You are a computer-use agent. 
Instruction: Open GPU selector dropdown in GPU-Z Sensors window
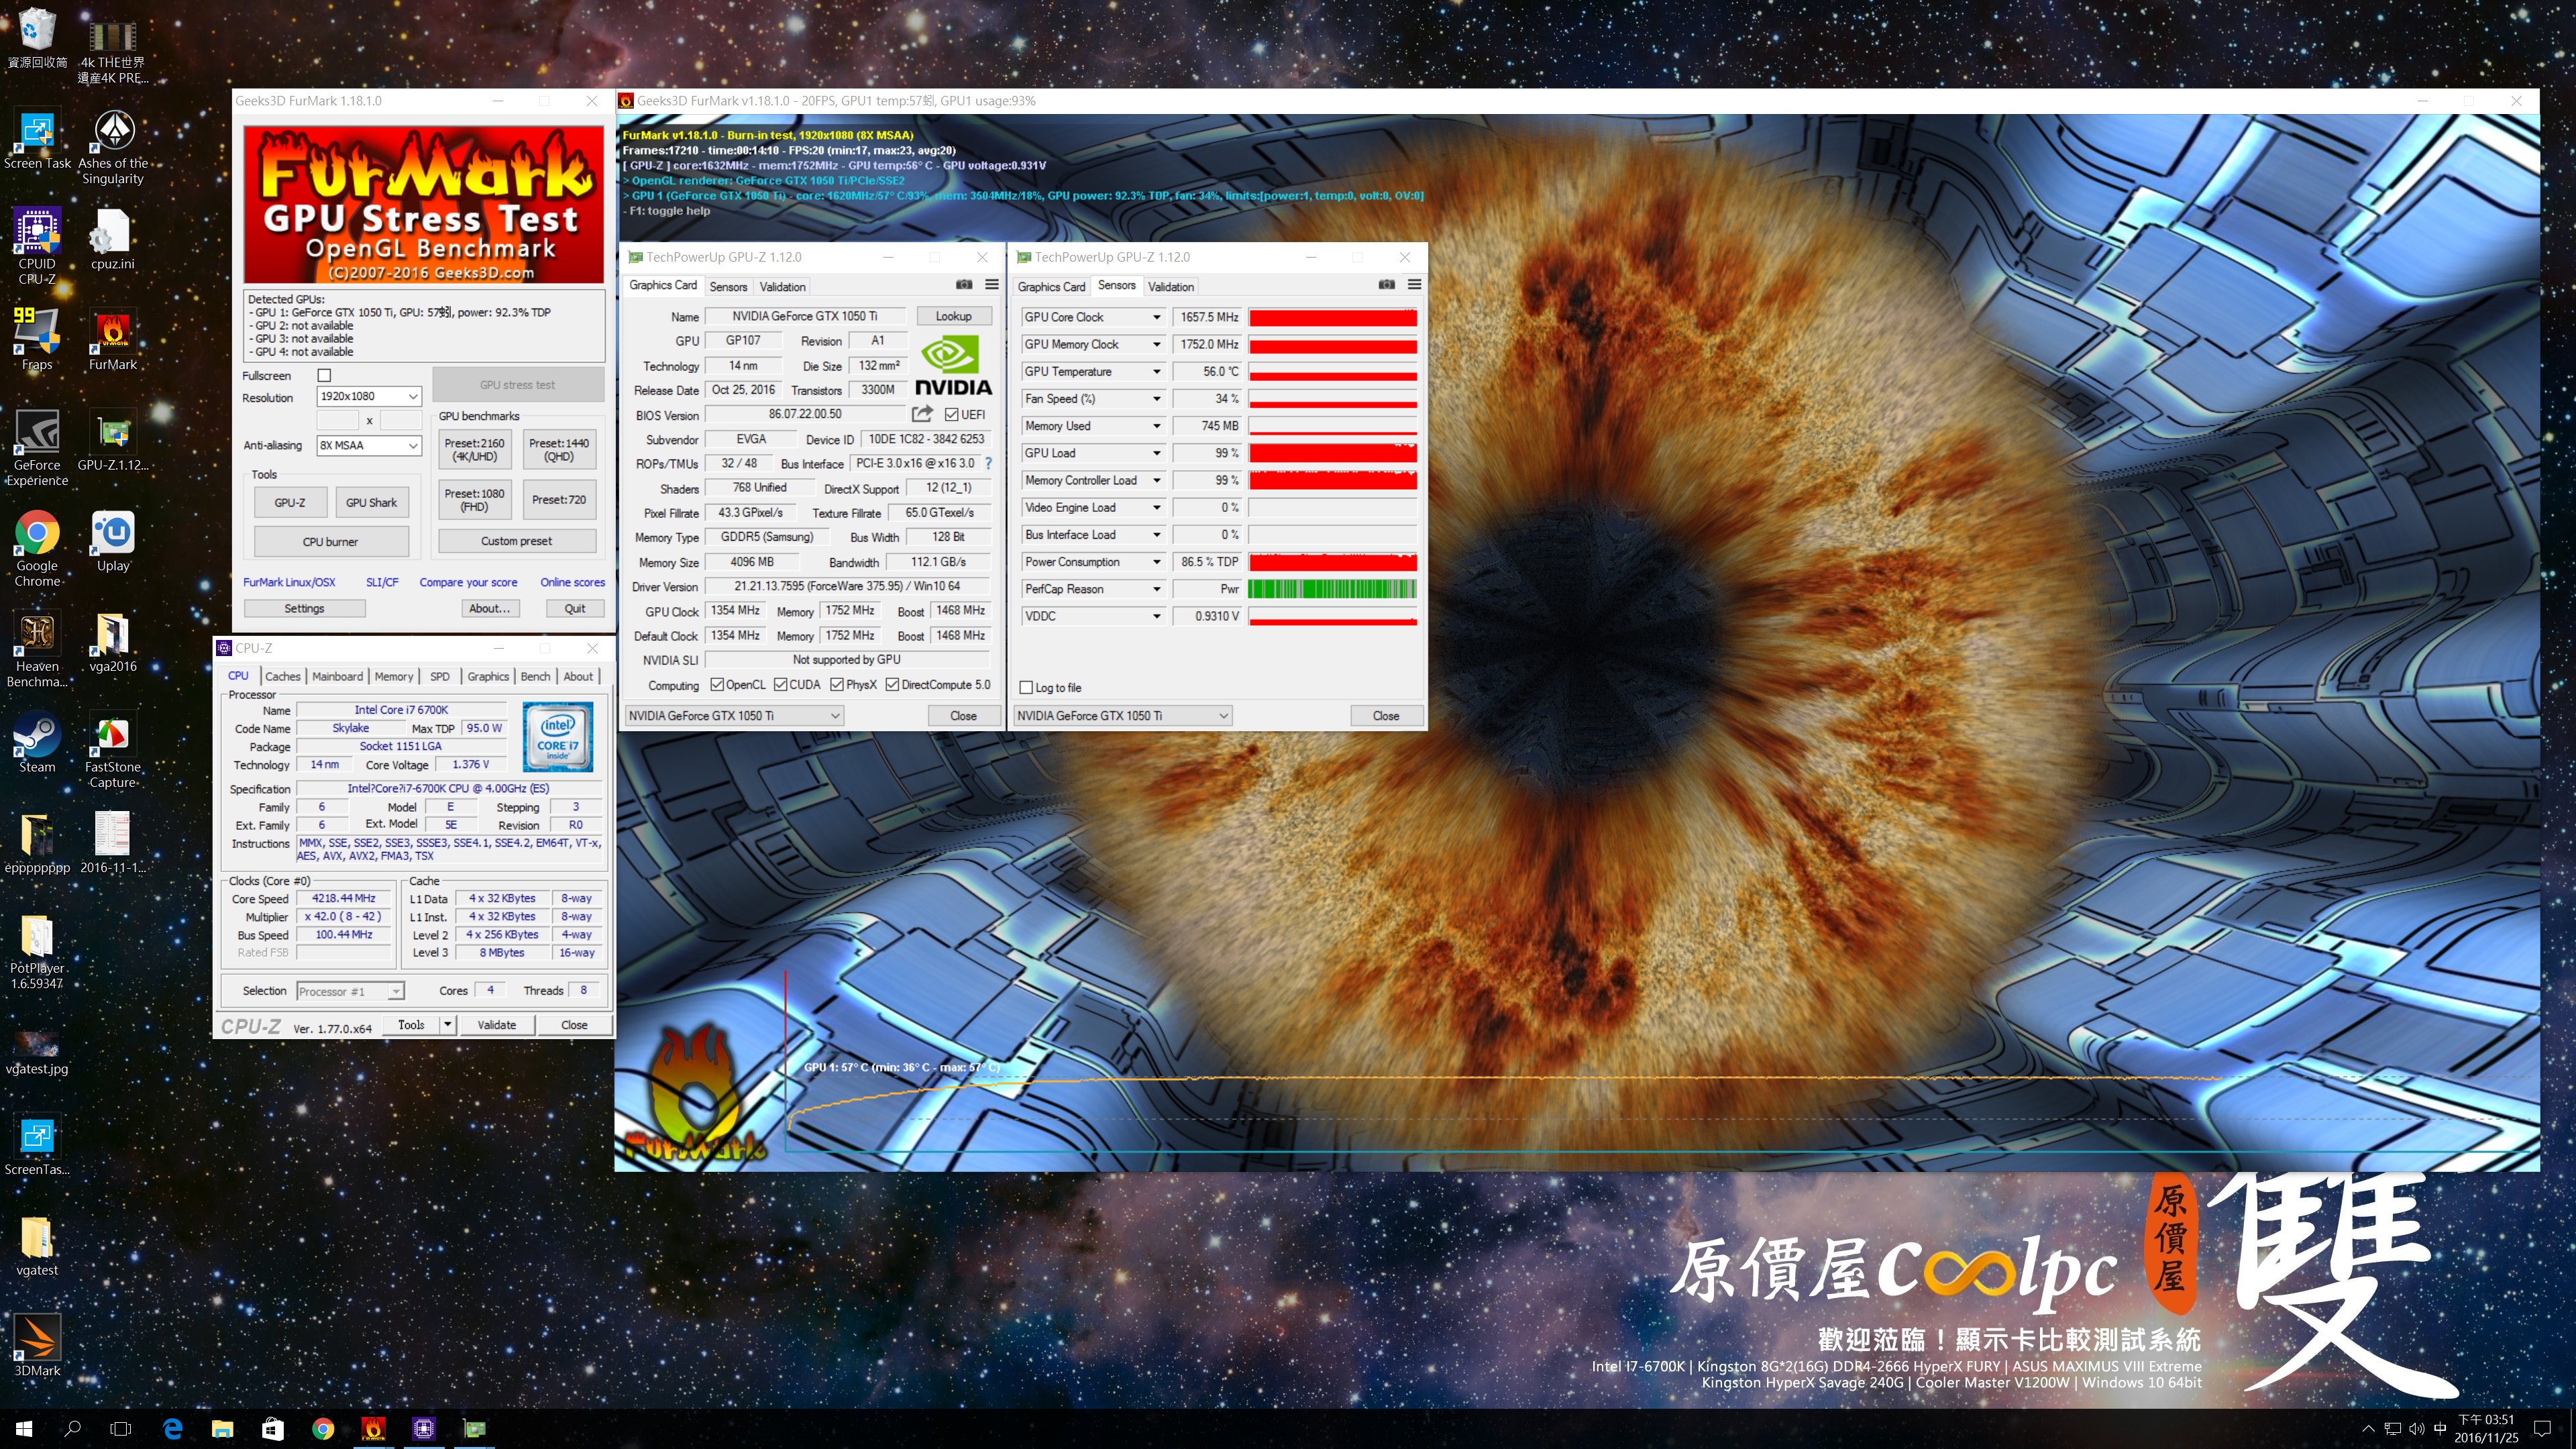(1122, 716)
